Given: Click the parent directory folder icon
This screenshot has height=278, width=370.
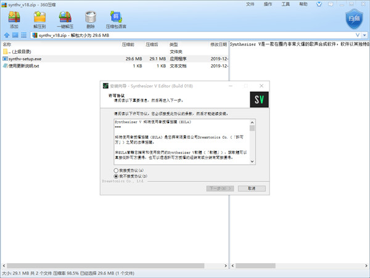Looking at the screenshot, I should pyautogui.click(x=5, y=51).
